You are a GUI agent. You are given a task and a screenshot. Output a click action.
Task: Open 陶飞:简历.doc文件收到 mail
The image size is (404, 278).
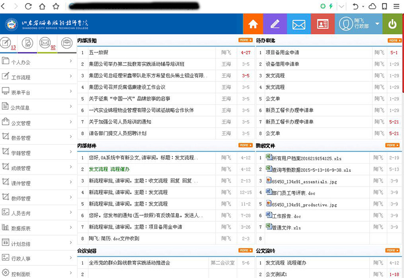[114, 238]
